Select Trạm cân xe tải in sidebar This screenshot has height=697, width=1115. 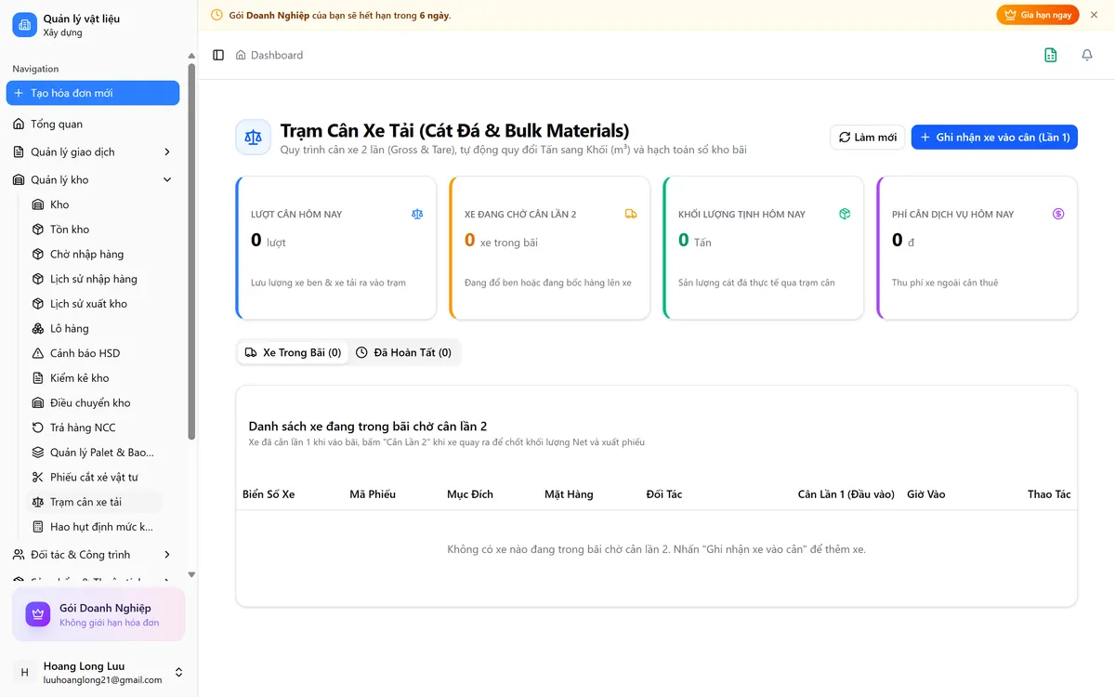coord(93,502)
